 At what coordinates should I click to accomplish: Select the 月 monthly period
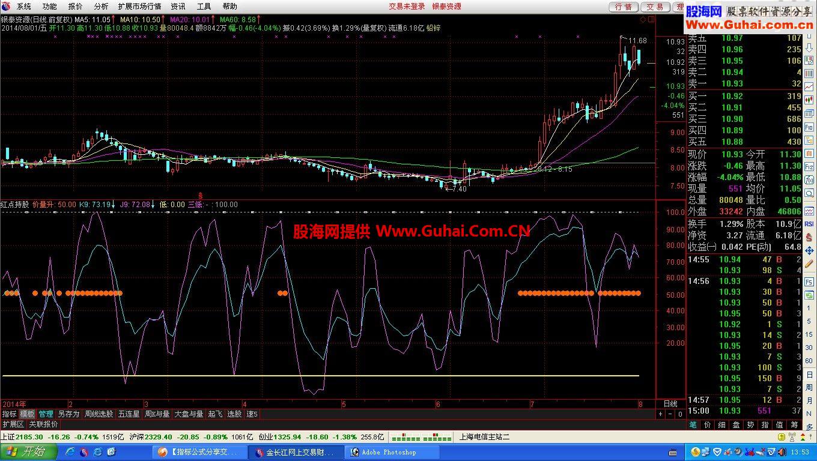(x=809, y=400)
